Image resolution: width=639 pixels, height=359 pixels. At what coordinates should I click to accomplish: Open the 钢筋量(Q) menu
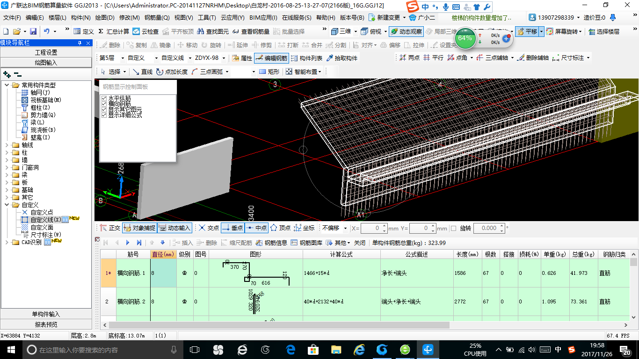[157, 18]
